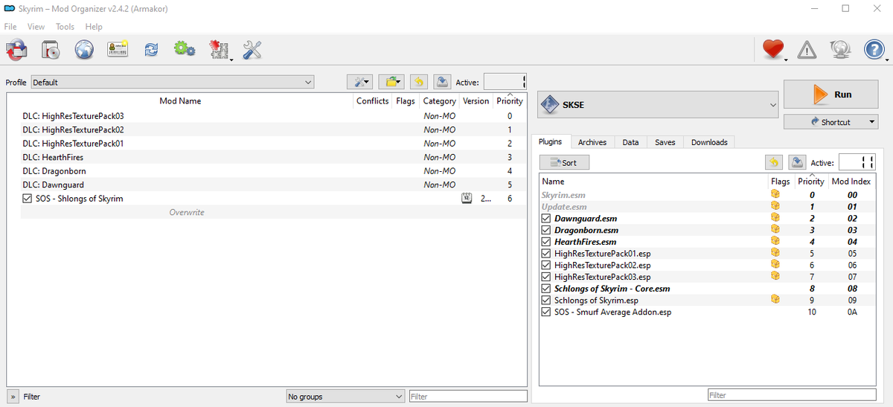Click the flag icon on Dawnguard.esm row
Viewport: 893px width, 407px height.
tap(775, 218)
